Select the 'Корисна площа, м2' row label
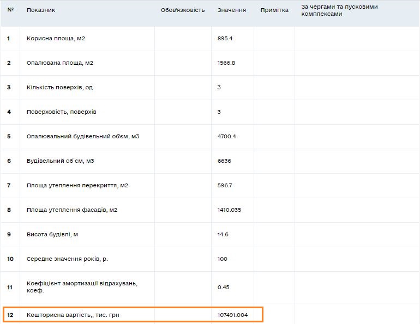 click(56, 39)
